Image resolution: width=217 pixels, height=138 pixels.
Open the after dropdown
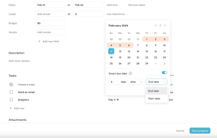(x=136, y=82)
